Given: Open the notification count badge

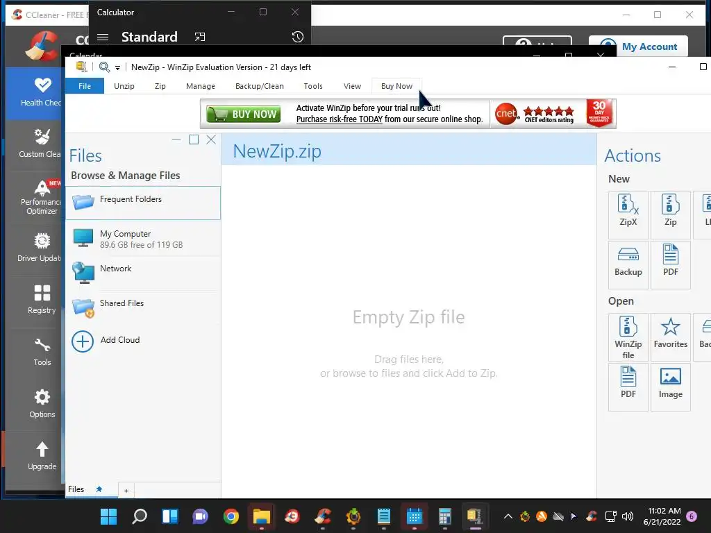Looking at the screenshot, I should [x=692, y=516].
